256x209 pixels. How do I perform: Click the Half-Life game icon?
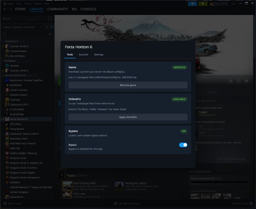7,148
